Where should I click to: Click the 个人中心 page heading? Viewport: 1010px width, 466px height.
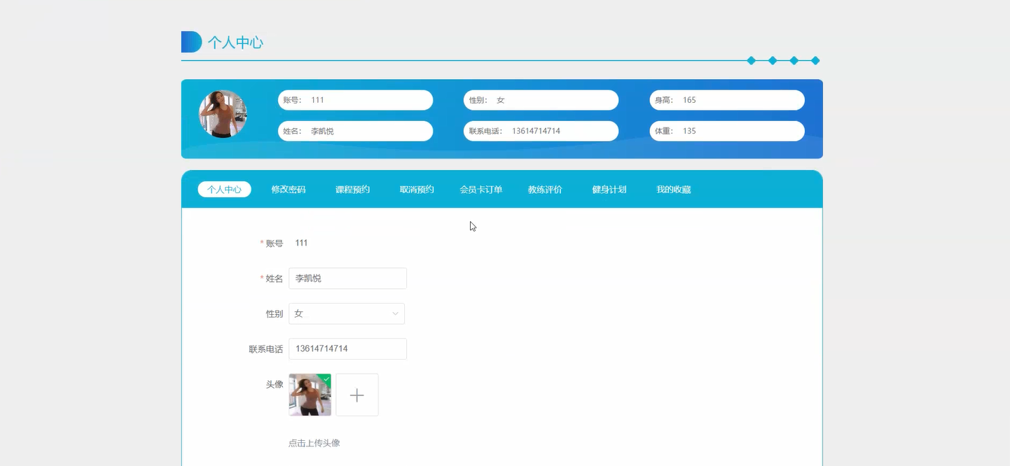tap(235, 43)
